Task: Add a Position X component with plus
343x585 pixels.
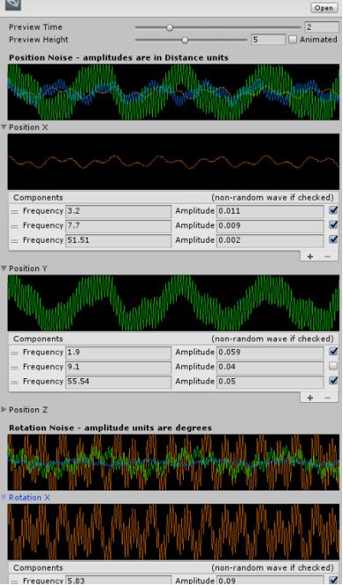Action: (309, 256)
